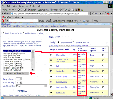
Task: Open the Jump to Page dropdown
Action: tap(21, 79)
